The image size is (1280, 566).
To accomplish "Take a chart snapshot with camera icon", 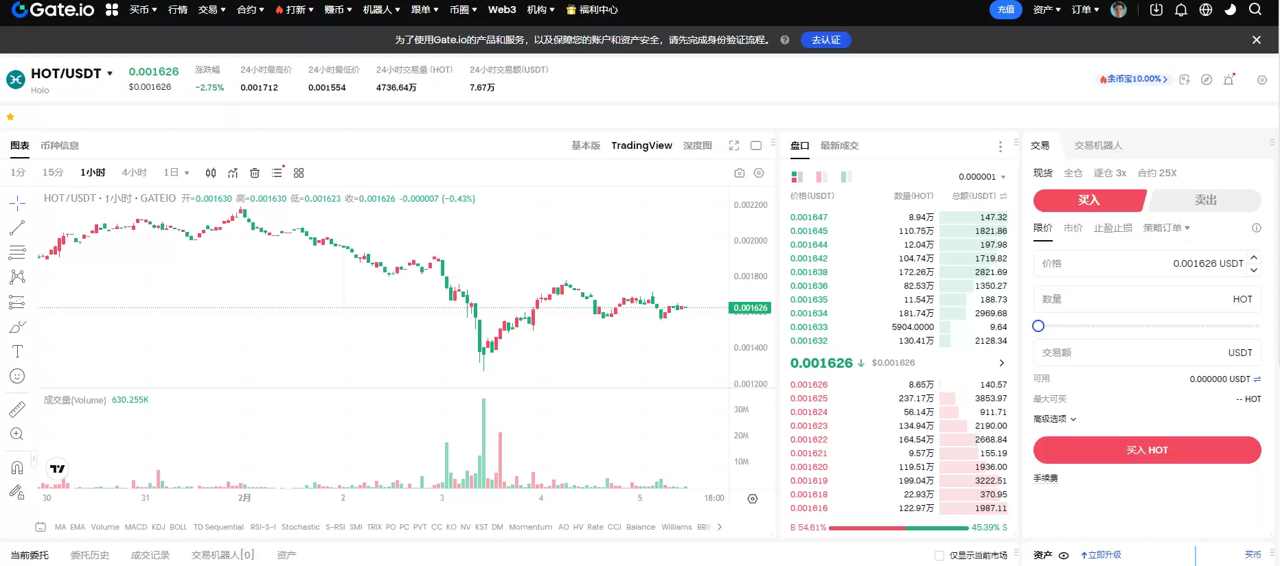I will 740,173.
